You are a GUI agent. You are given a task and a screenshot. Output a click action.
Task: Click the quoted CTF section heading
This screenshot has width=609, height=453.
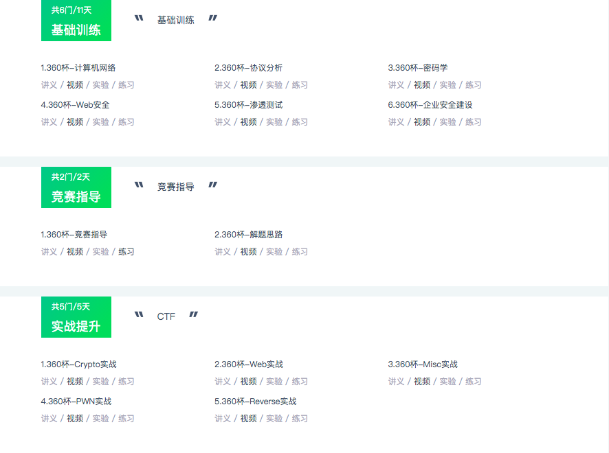(x=166, y=316)
